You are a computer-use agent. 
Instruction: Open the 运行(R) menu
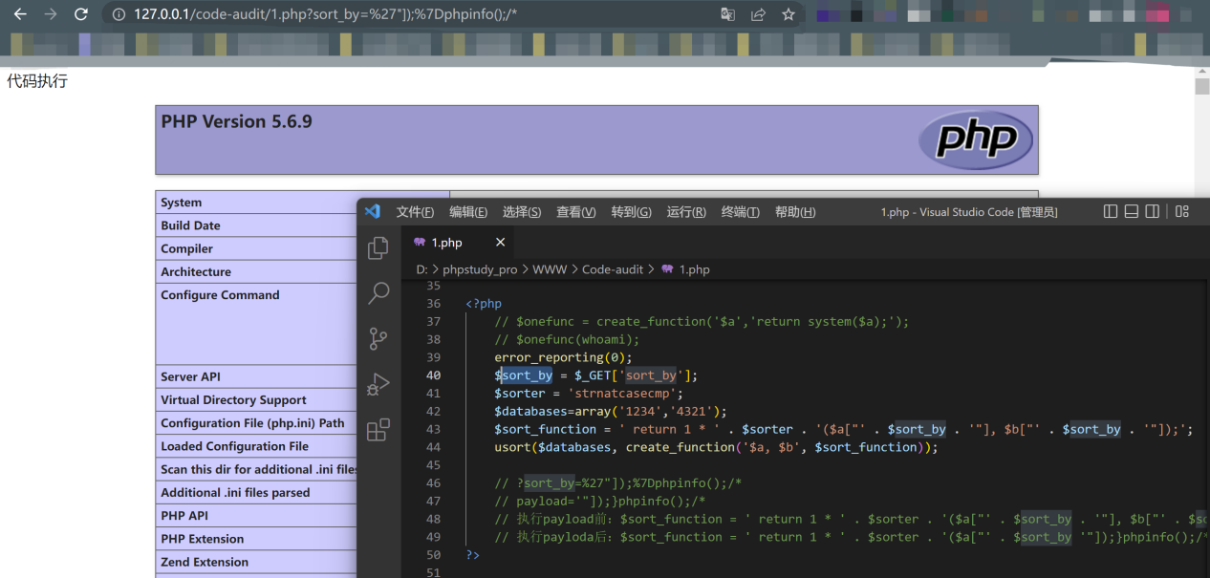point(686,212)
